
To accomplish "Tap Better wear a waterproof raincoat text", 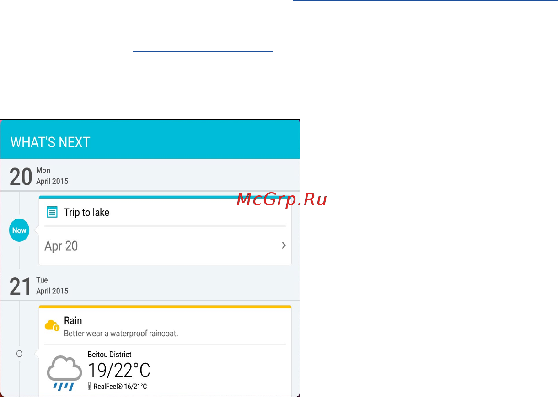I will coord(121,334).
